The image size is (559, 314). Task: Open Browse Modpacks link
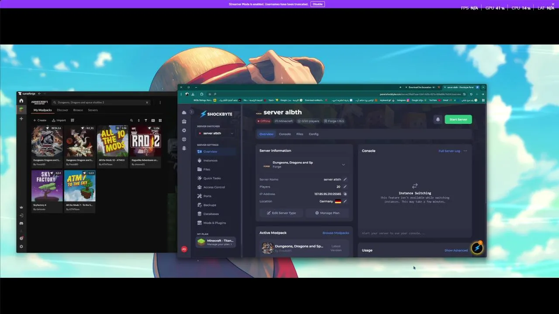tap(335, 233)
